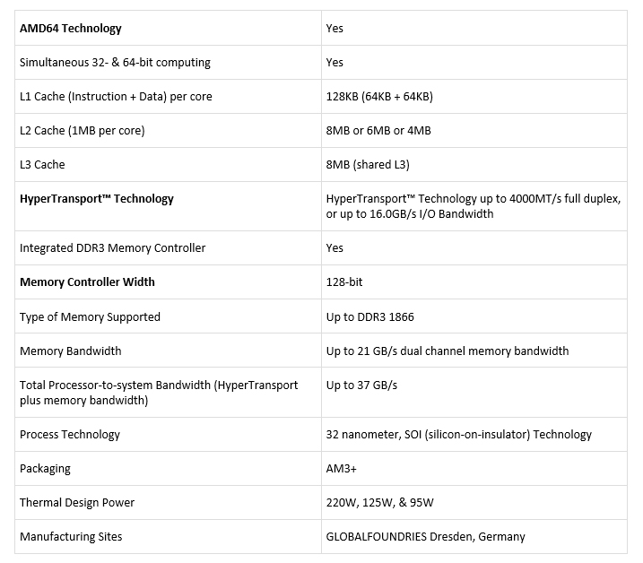Screen dimensions: 643x563
Task: Select the 128KB (64KB + 64KB) value
Action: (x=379, y=96)
